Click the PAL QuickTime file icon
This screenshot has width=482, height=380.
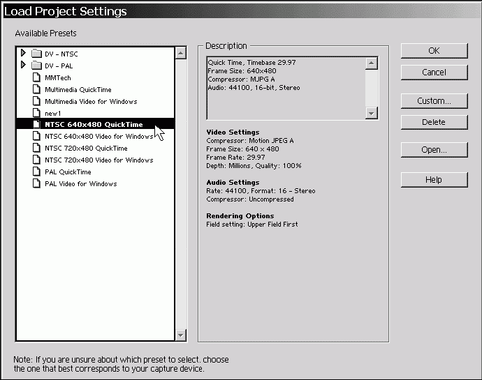click(37, 172)
